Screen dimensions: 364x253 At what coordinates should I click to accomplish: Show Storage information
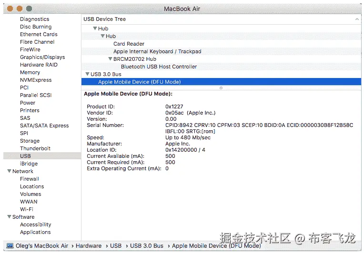click(30, 141)
